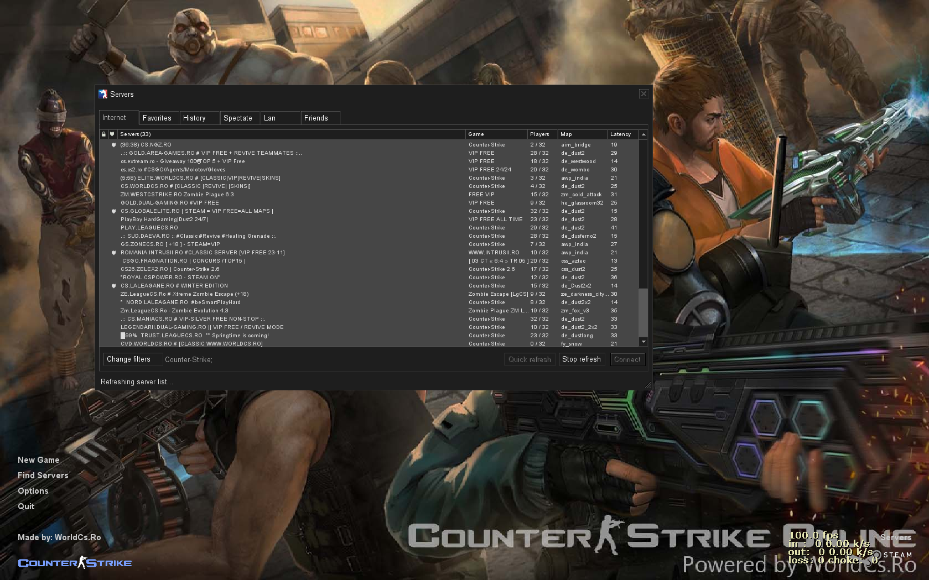Sort servers by Map column header
The height and width of the screenshot is (580, 929).
pyautogui.click(x=566, y=134)
